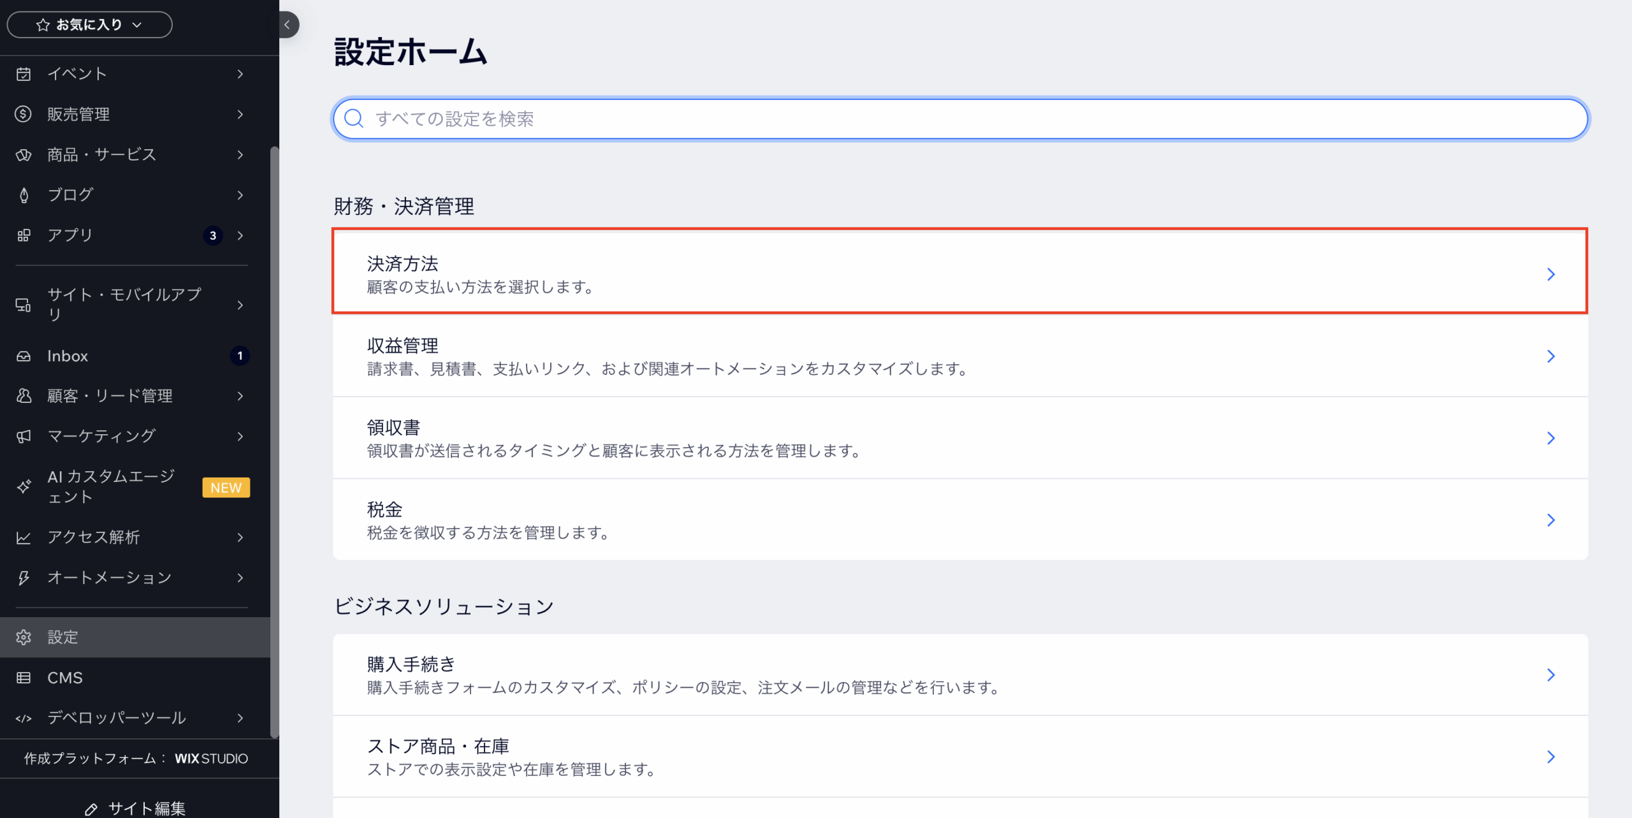Focus the すべての設定を検索 search field
This screenshot has width=1632, height=818.
pyautogui.click(x=959, y=119)
